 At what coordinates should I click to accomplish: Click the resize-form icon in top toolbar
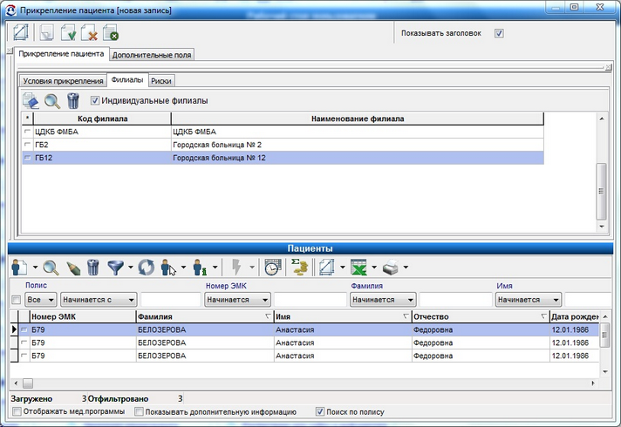point(21,33)
